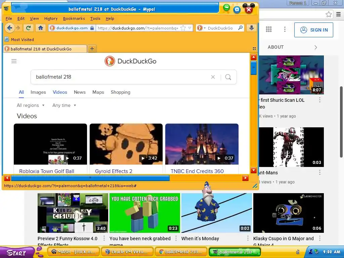This screenshot has height=258, width=344.
Task: Switch to the Shopping results tab
Action: click(x=121, y=92)
